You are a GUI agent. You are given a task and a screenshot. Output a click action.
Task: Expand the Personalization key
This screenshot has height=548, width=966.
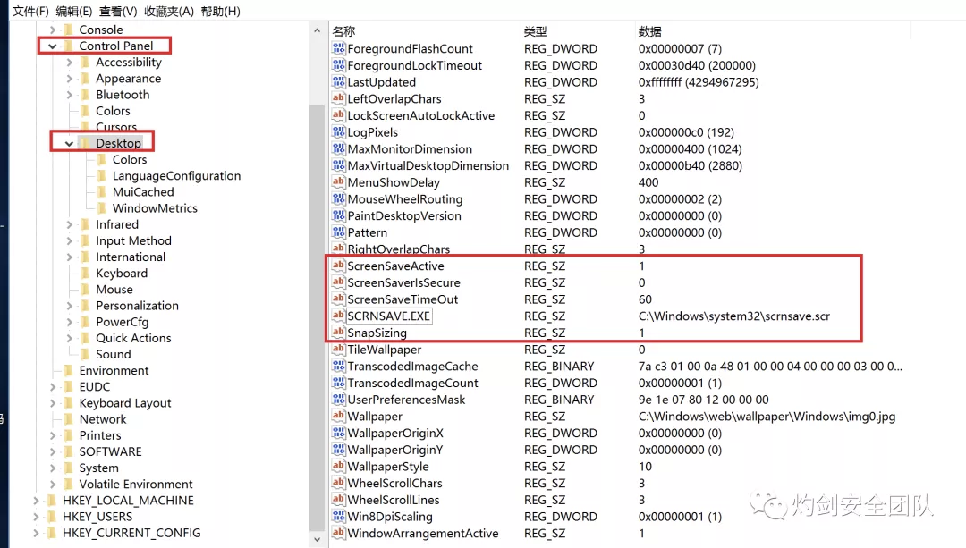point(69,306)
